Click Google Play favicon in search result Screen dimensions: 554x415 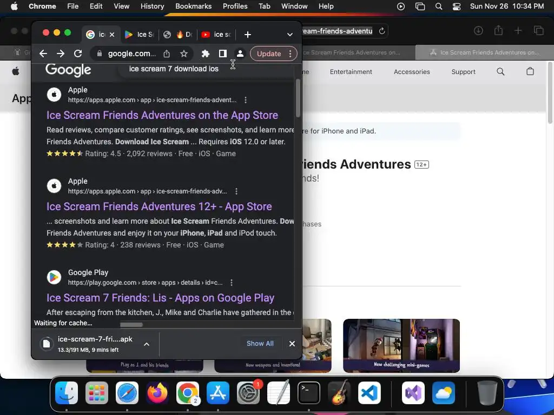point(54,277)
